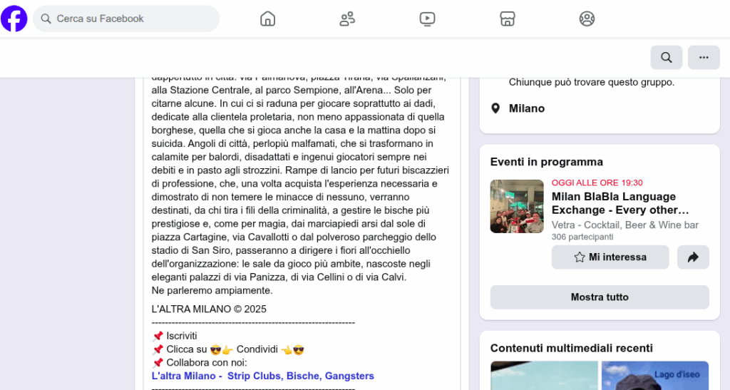Toggle Mi interessa for the event

[610, 257]
